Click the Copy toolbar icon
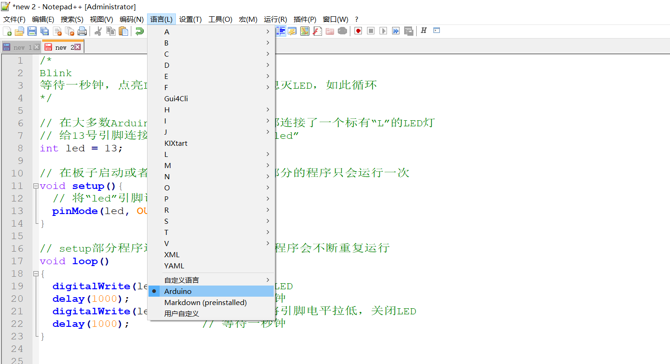 [x=111, y=31]
